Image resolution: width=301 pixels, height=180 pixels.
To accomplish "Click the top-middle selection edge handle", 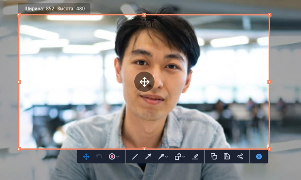I will coord(144,15).
